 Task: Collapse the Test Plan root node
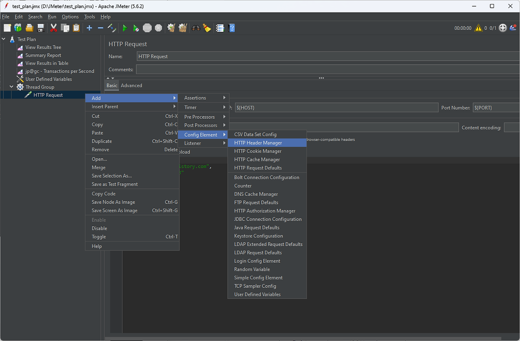(x=4, y=39)
